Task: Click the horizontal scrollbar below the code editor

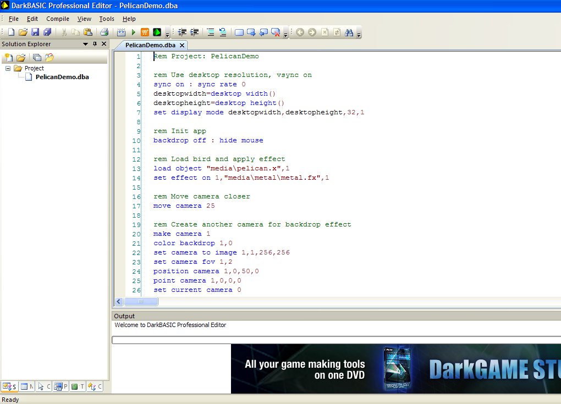Action: coord(140,301)
